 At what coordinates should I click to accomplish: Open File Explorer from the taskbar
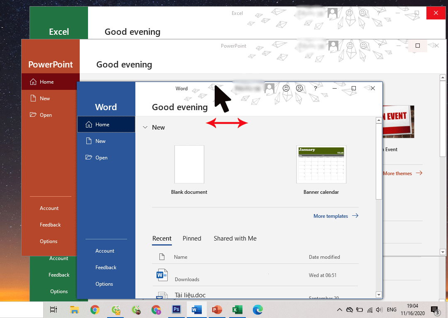[x=74, y=310]
